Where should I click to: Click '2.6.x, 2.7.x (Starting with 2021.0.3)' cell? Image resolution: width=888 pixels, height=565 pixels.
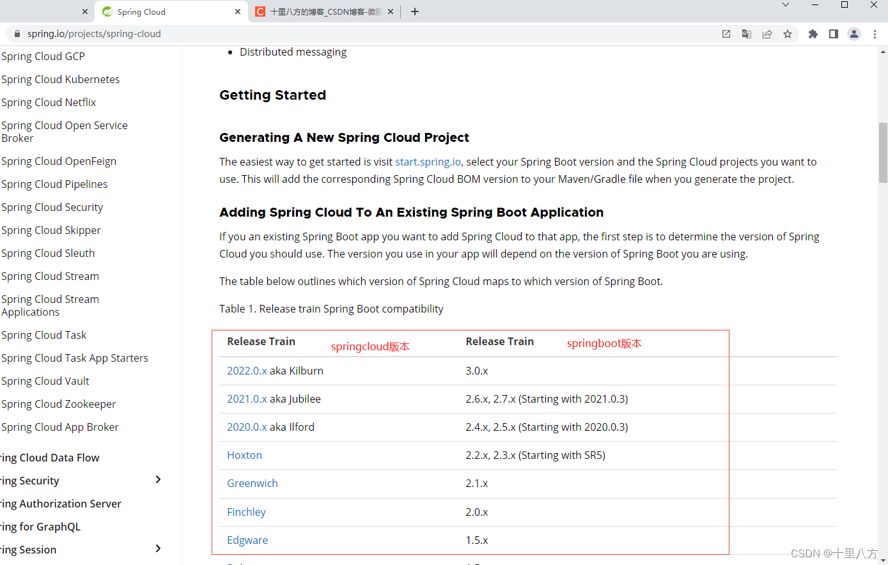click(x=547, y=399)
